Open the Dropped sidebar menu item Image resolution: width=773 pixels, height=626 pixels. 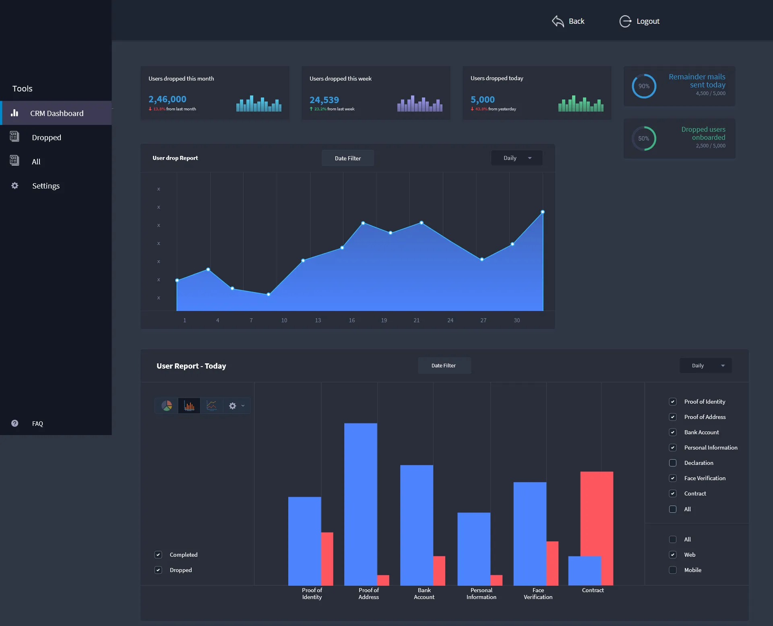(46, 137)
